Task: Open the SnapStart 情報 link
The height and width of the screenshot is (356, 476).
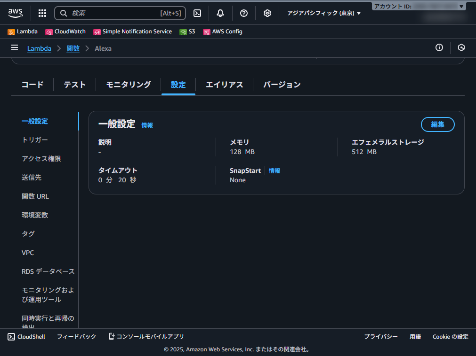Action: pyautogui.click(x=274, y=170)
